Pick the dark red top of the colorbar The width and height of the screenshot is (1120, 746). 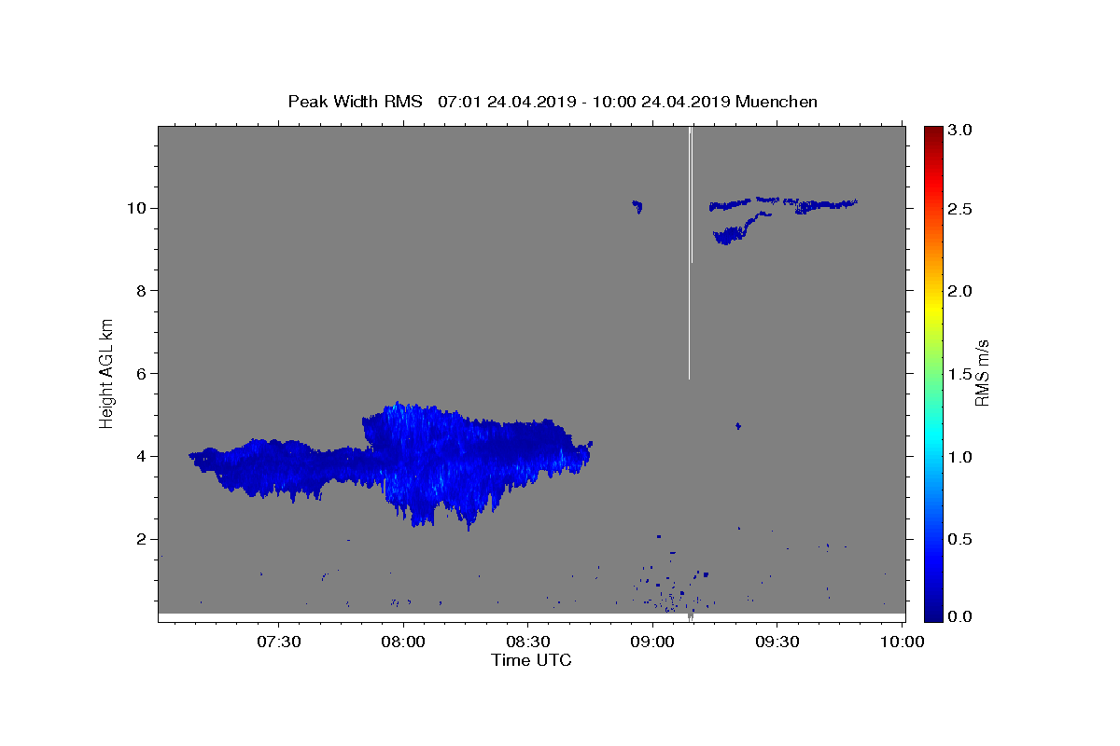tap(933, 132)
